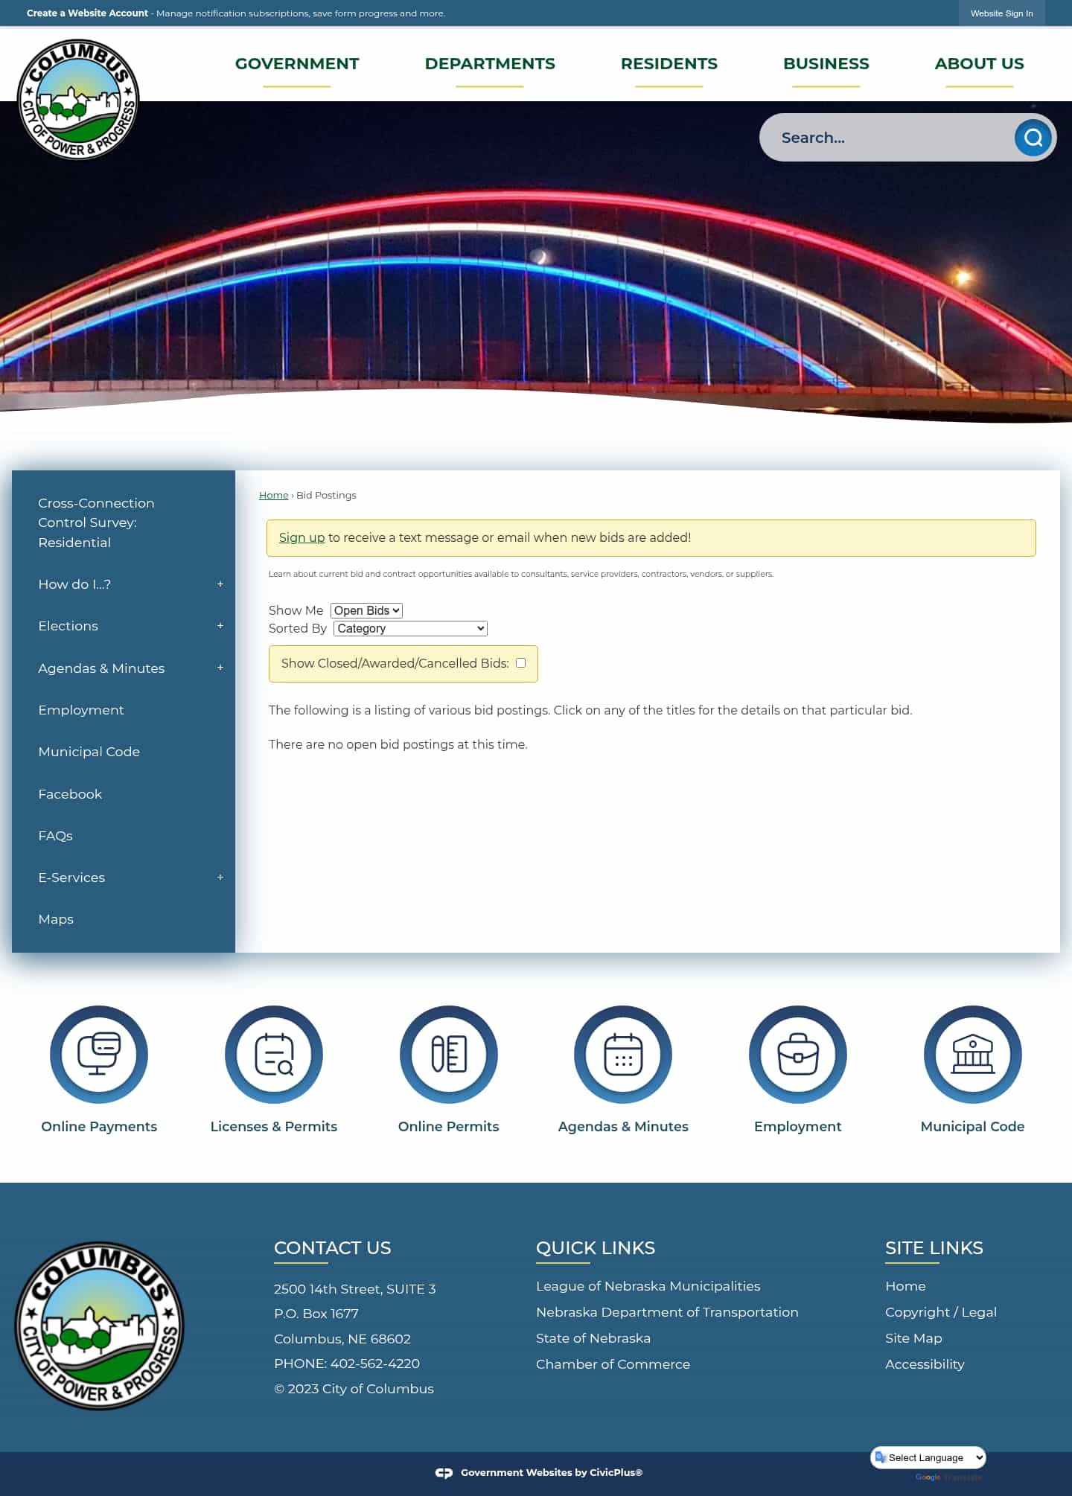Click Create a Website Account link
1072x1496 pixels.
tap(88, 13)
